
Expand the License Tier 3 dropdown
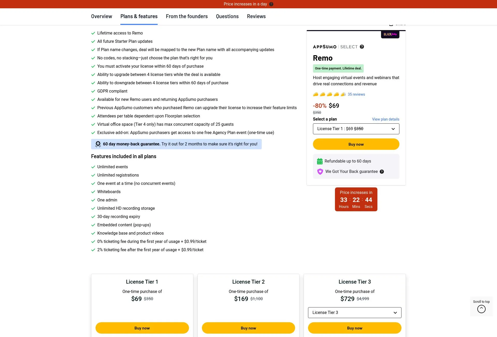(354, 313)
